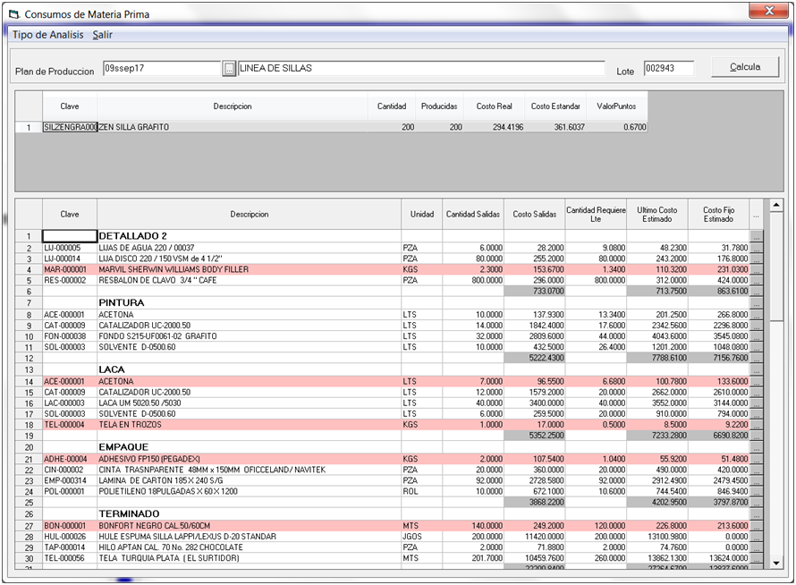Click ellipsis button on MARVIL SHERWIN WILLIAMS row
The width and height of the screenshot is (796, 585).
[x=757, y=269]
